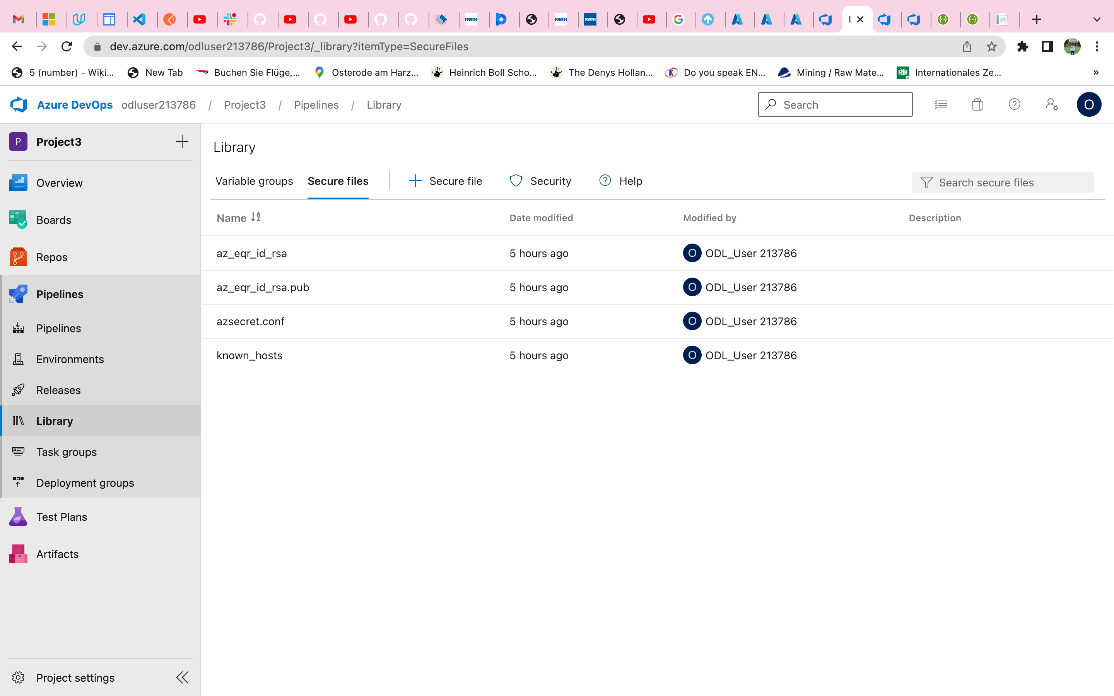Add a new Secure file
Image resolution: width=1114 pixels, height=696 pixels.
click(445, 181)
